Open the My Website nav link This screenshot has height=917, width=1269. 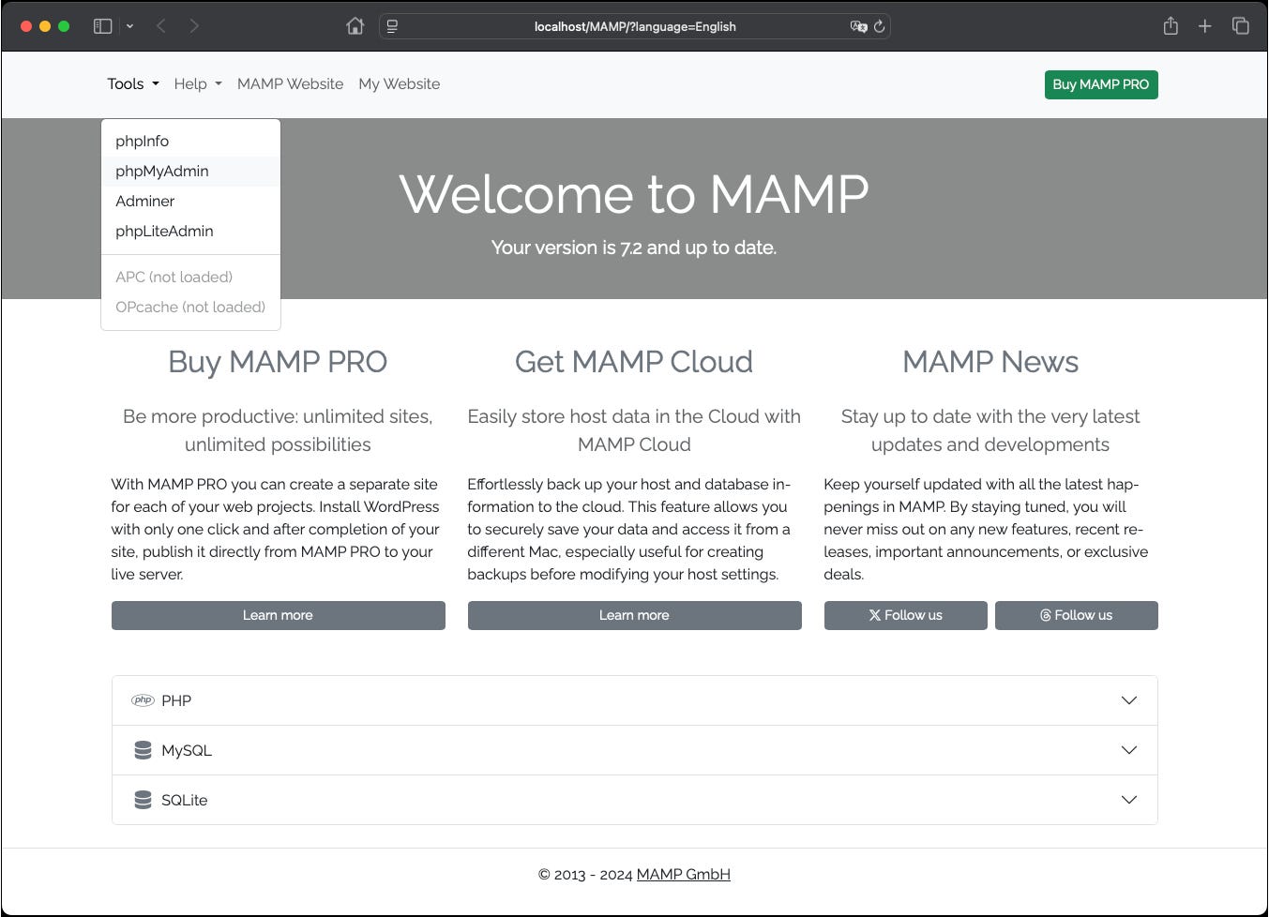pos(399,84)
